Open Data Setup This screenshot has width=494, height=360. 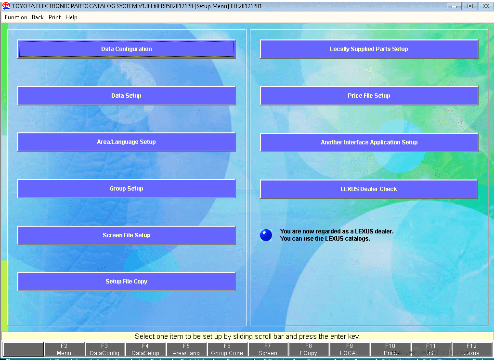pos(126,96)
